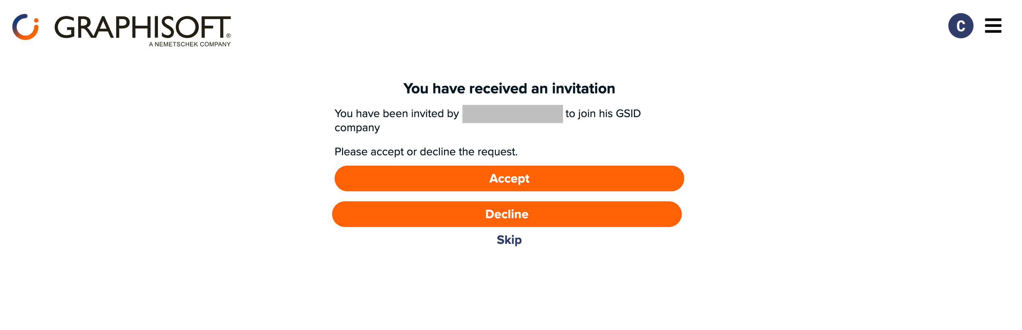The width and height of the screenshot is (1022, 330).
Task: Click the word "invitation" in the heading
Action: 583,89
